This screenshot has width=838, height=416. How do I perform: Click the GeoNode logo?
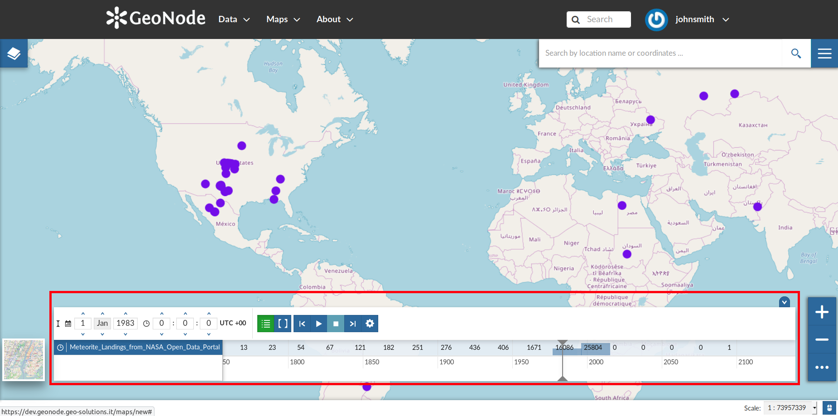coord(156,18)
